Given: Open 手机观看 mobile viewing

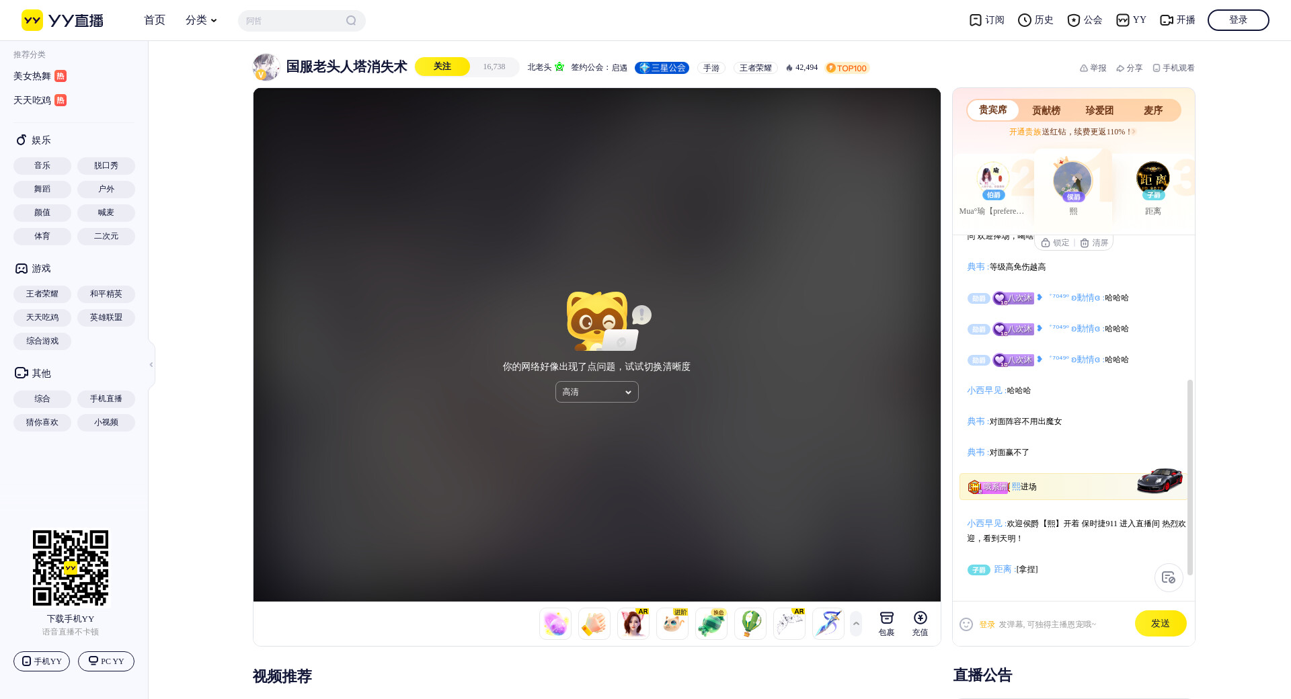Looking at the screenshot, I should [1173, 68].
